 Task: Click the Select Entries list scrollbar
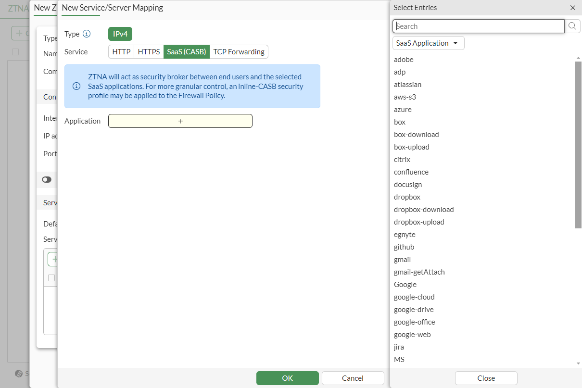pos(578,145)
